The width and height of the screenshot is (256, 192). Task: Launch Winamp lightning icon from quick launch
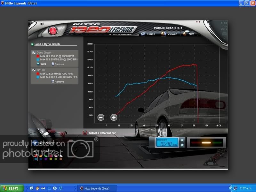coord(37,188)
